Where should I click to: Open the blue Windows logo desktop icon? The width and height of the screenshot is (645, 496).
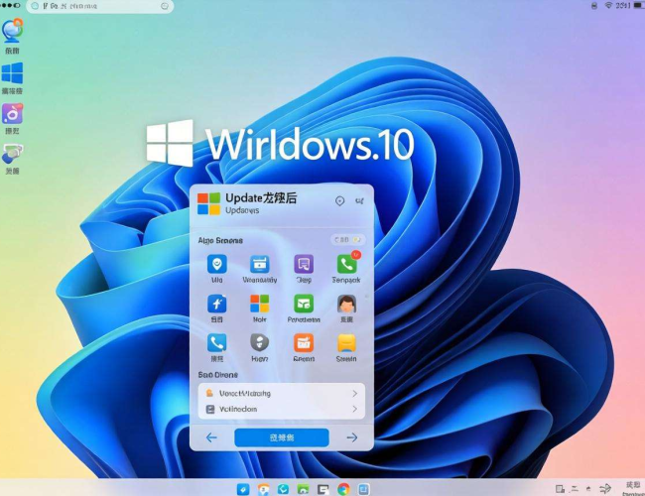pos(12,73)
